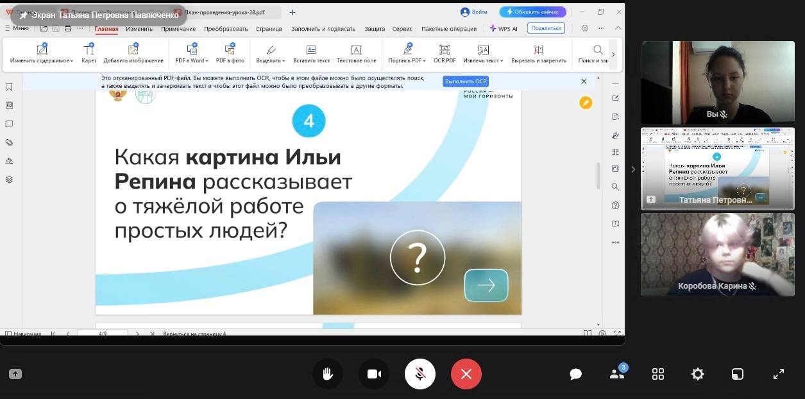Open Извлечь текст dropdown
Image resolution: width=805 pixels, height=399 pixels.
pos(483,54)
